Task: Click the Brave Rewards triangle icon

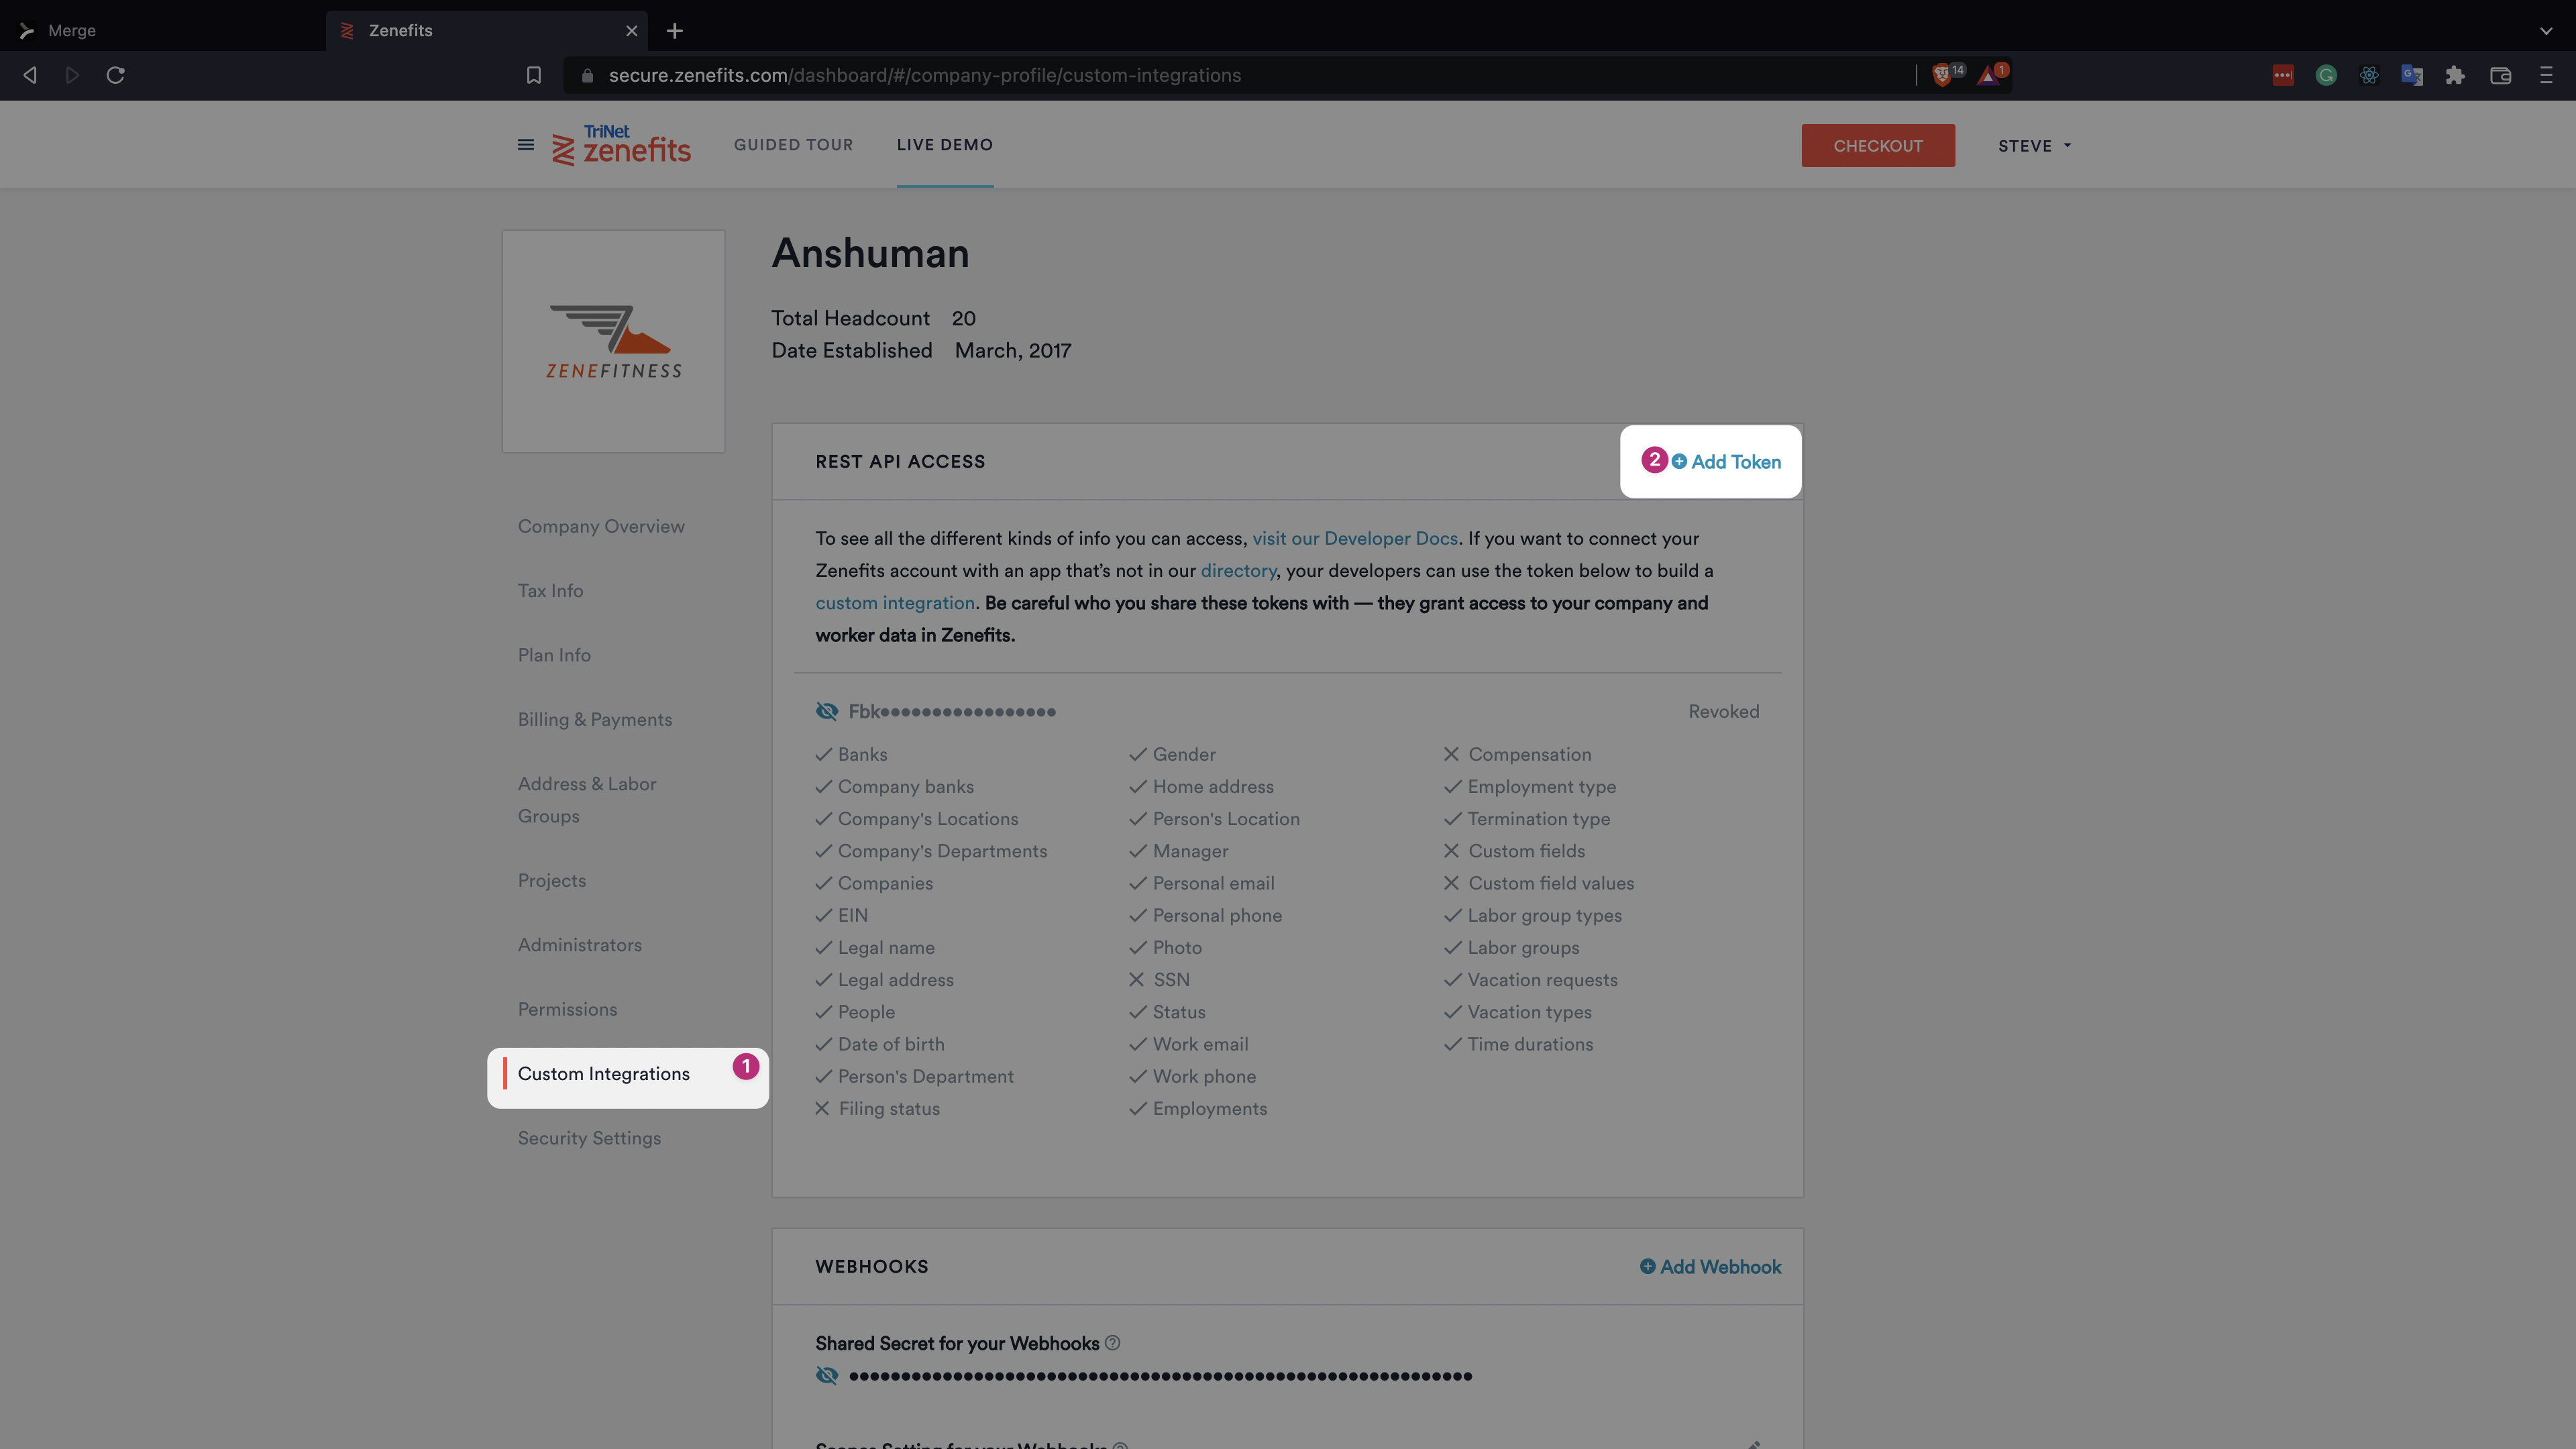Action: pyautogui.click(x=1988, y=75)
